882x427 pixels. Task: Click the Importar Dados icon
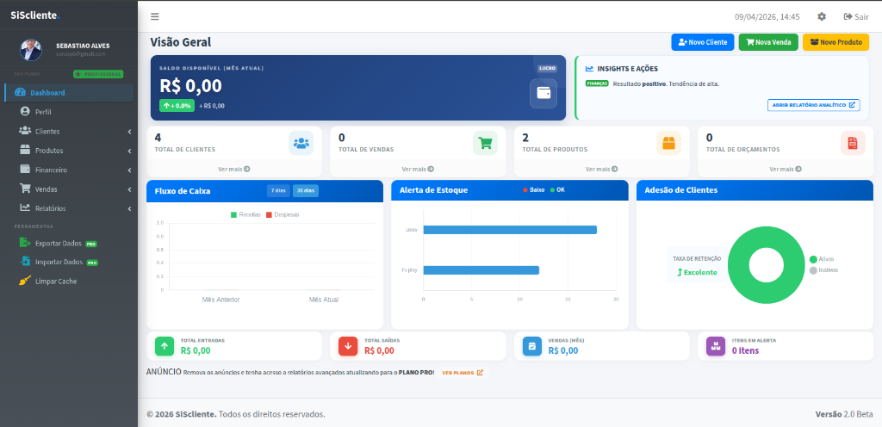(25, 261)
